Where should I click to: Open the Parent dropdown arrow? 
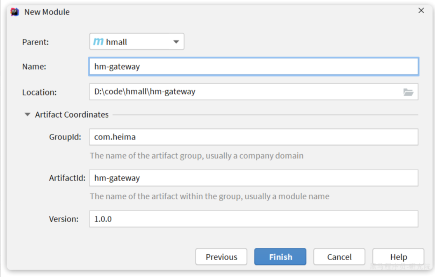[x=176, y=42]
